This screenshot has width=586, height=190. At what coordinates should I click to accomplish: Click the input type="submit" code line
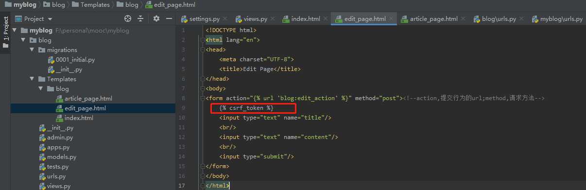coord(257,156)
